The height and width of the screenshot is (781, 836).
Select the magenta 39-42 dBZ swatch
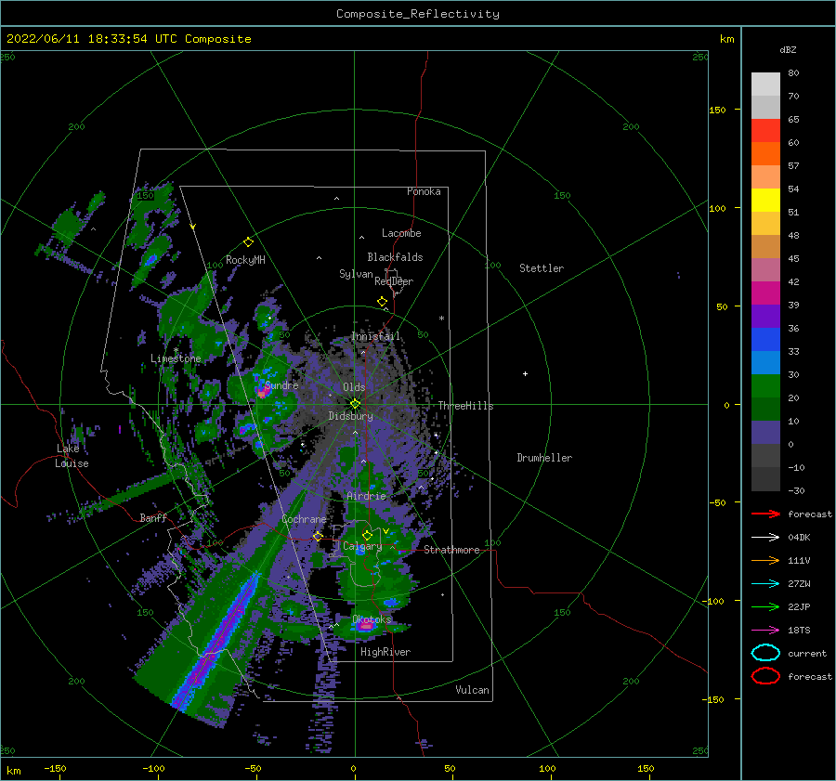click(x=765, y=293)
